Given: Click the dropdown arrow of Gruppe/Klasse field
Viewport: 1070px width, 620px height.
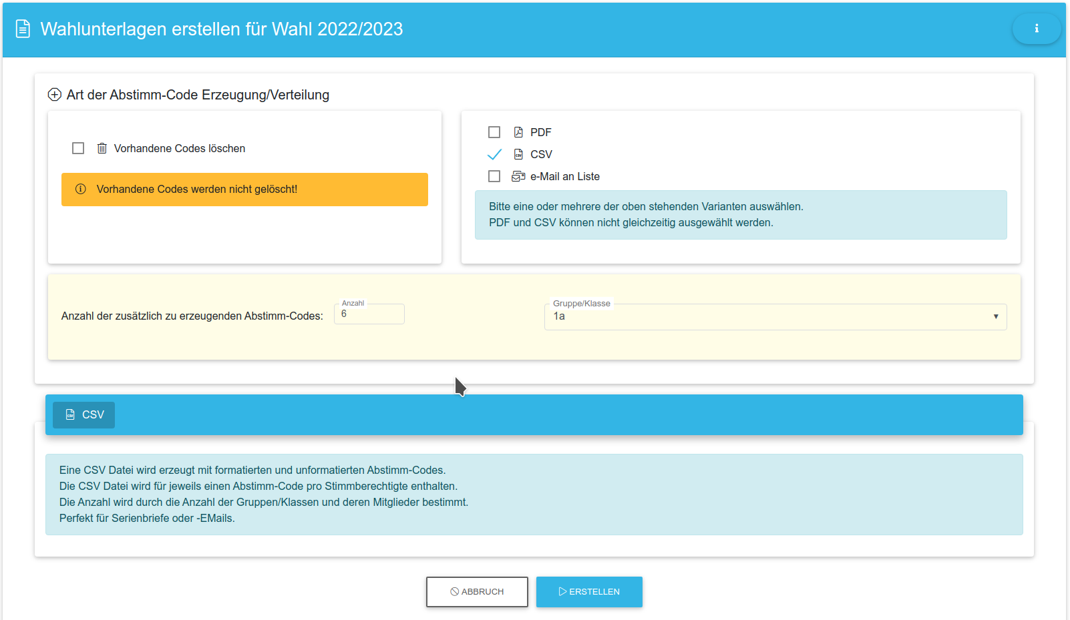Looking at the screenshot, I should point(995,316).
